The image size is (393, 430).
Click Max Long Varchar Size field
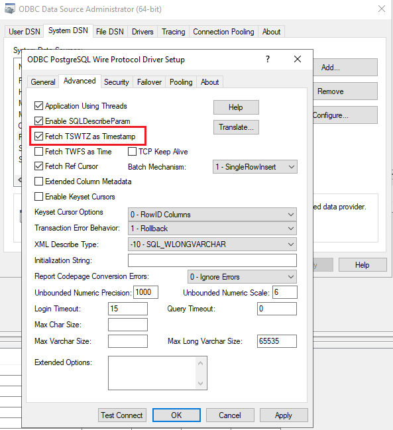click(x=277, y=341)
